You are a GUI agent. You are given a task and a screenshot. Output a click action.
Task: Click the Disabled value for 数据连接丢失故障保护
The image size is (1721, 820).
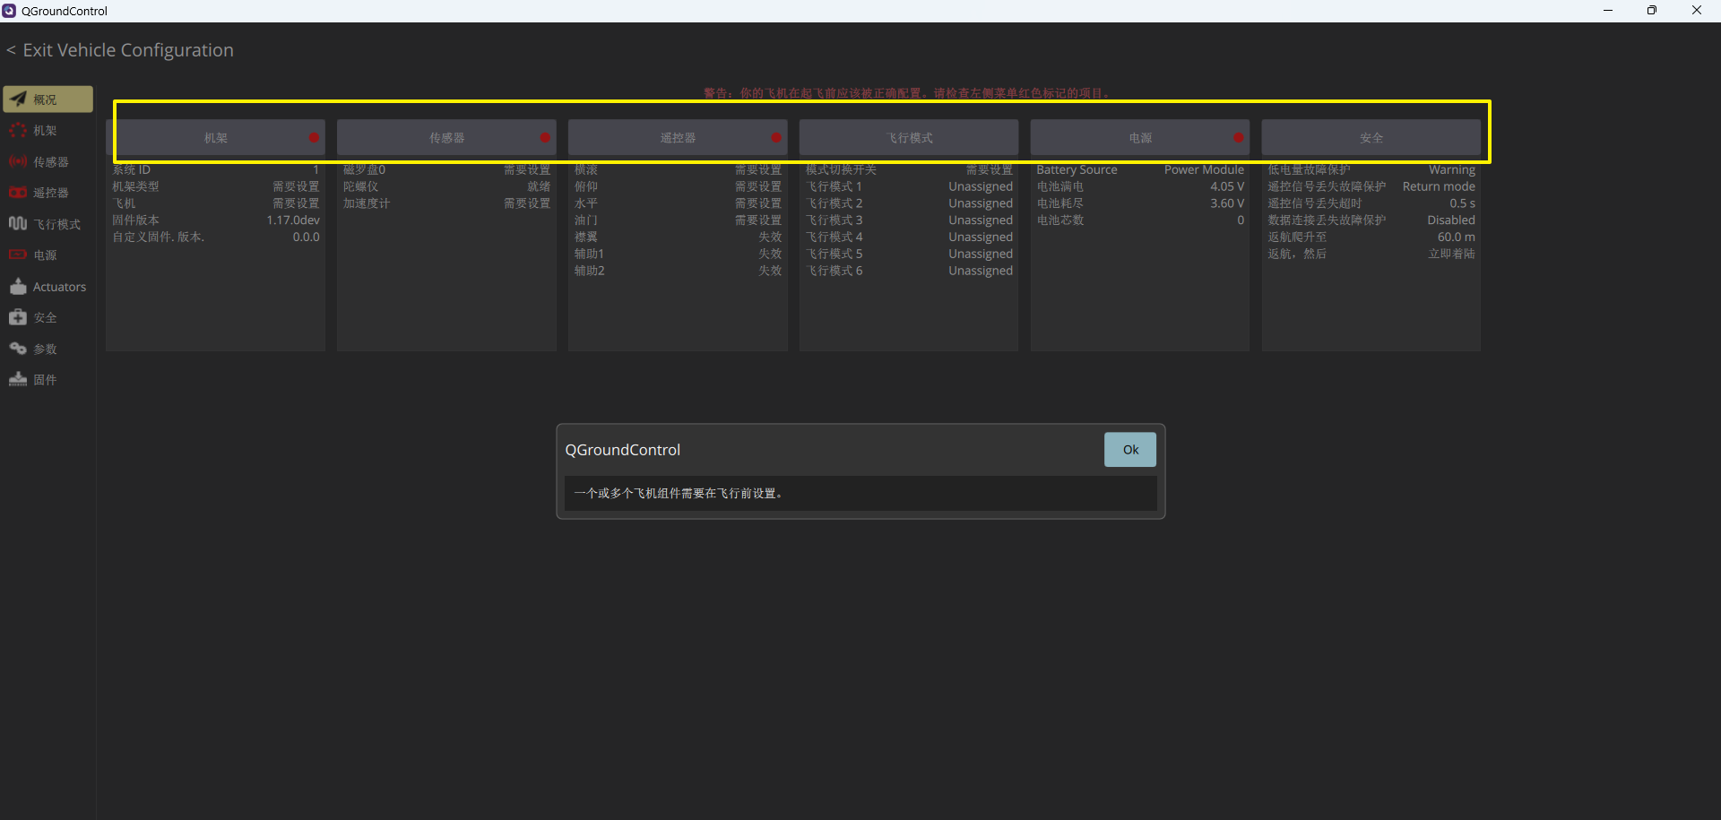coord(1451,220)
